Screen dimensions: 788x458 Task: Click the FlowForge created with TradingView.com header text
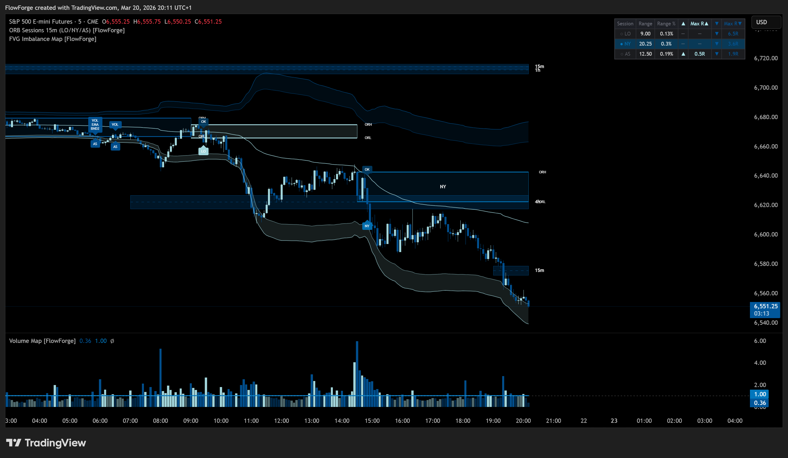click(x=98, y=7)
